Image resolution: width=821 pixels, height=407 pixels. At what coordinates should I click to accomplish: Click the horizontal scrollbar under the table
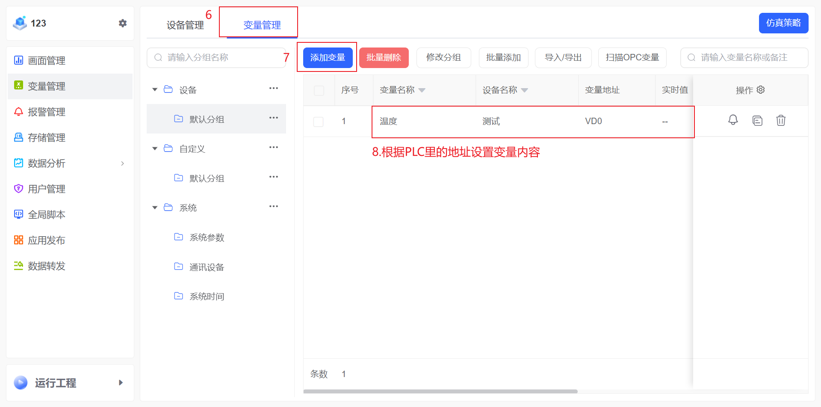(x=440, y=391)
